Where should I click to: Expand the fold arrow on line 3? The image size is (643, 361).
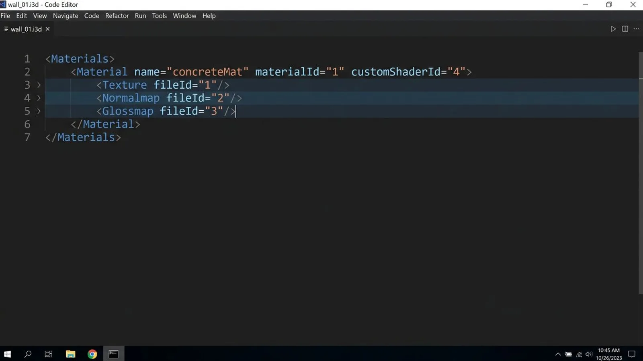[39, 85]
